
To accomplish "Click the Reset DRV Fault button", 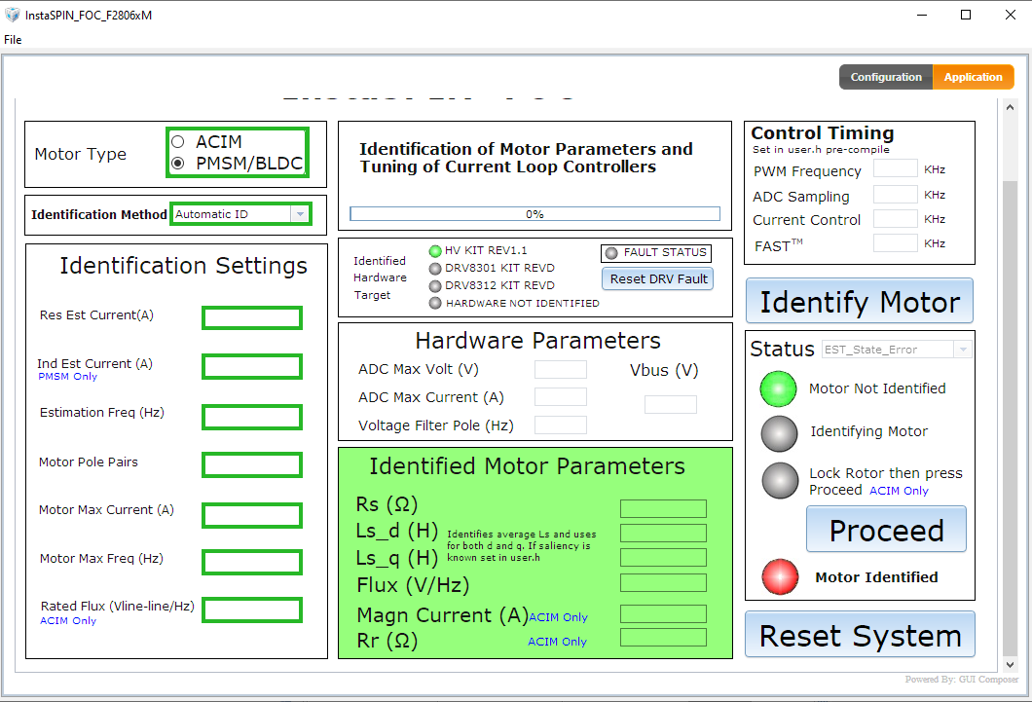I will pyautogui.click(x=658, y=279).
